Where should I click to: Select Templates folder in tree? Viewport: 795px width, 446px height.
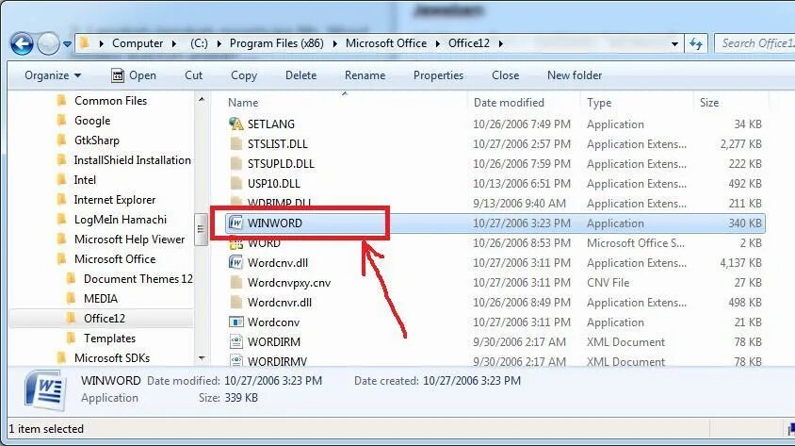click(x=109, y=338)
